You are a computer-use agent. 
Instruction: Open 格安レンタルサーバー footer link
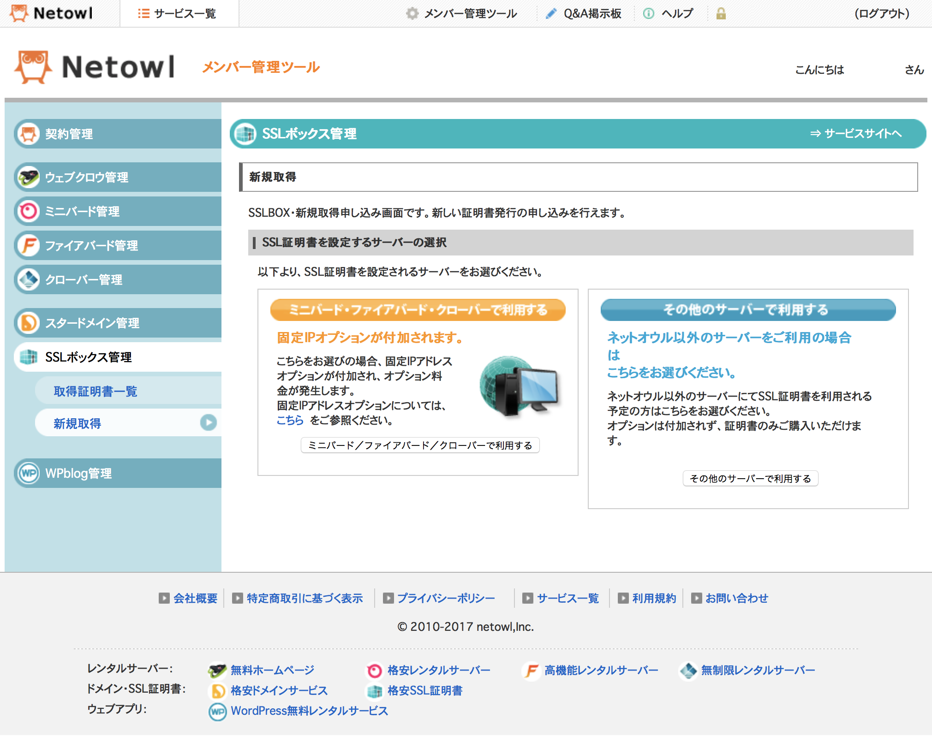pos(439,670)
